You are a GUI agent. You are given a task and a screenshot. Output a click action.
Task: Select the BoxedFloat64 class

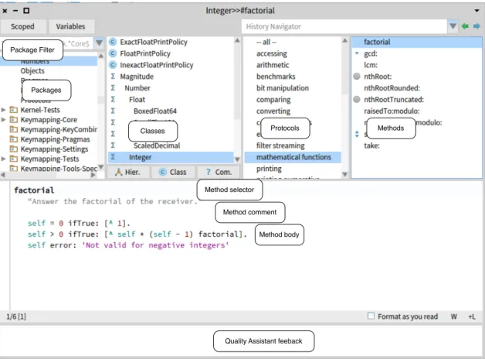(x=155, y=111)
